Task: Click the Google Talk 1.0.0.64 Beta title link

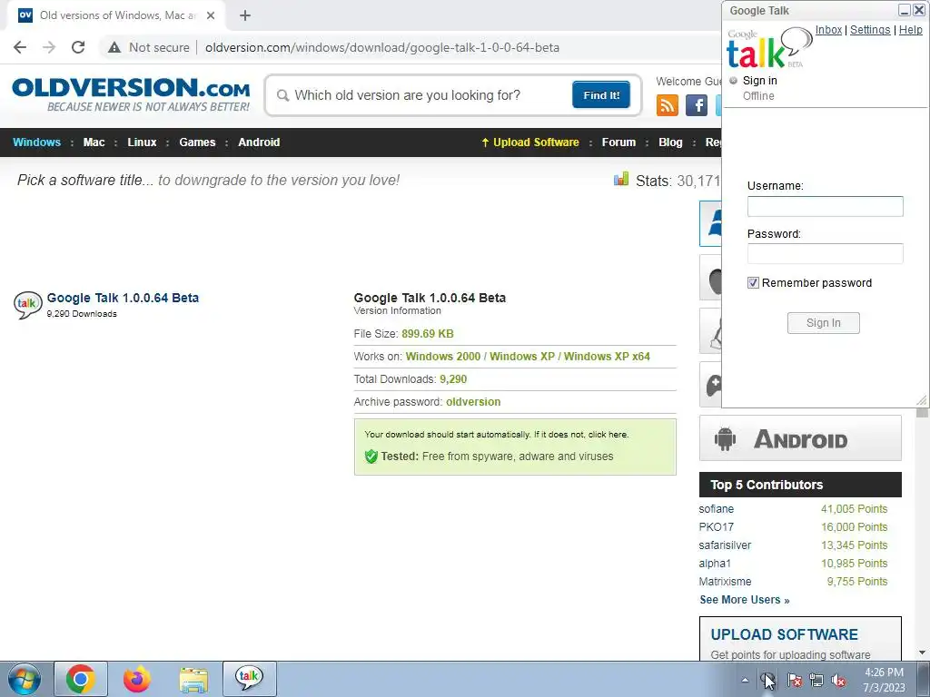Action: [123, 298]
